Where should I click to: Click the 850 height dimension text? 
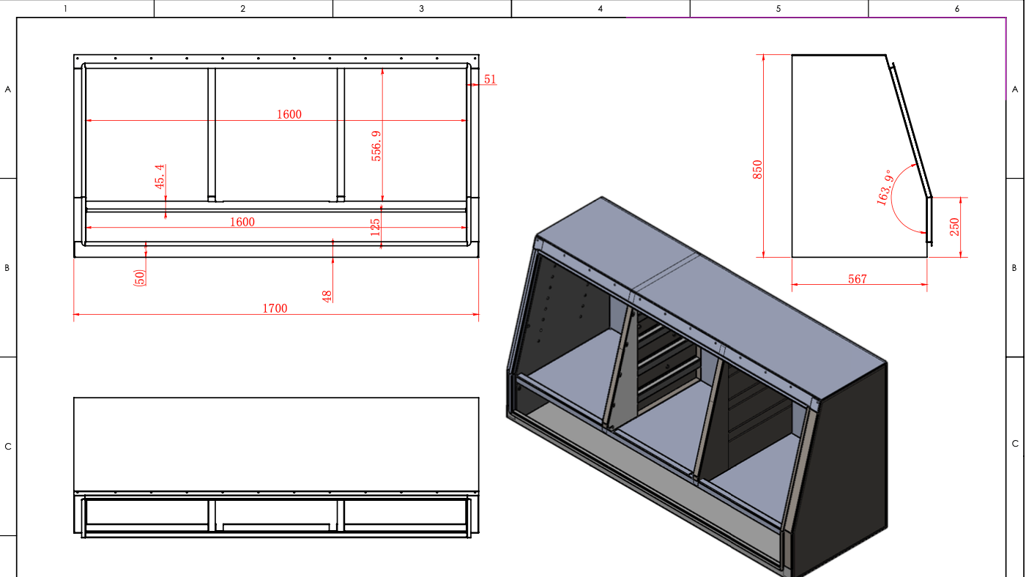pyautogui.click(x=758, y=169)
